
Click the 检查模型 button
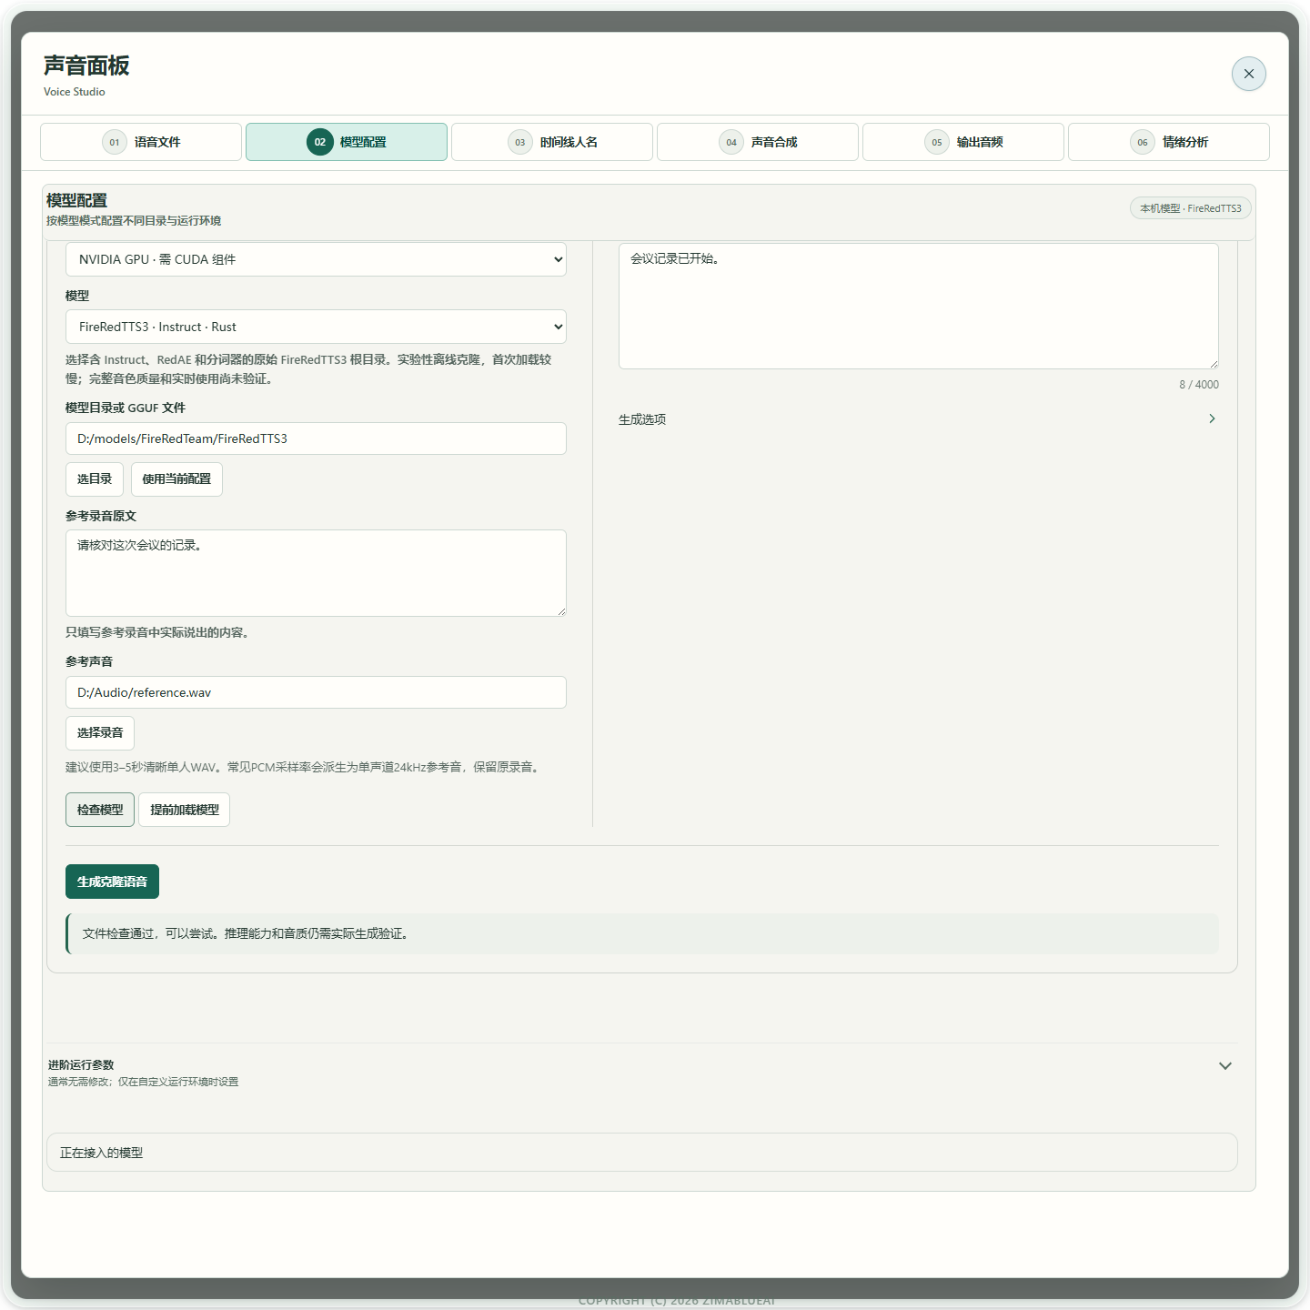[x=100, y=810]
